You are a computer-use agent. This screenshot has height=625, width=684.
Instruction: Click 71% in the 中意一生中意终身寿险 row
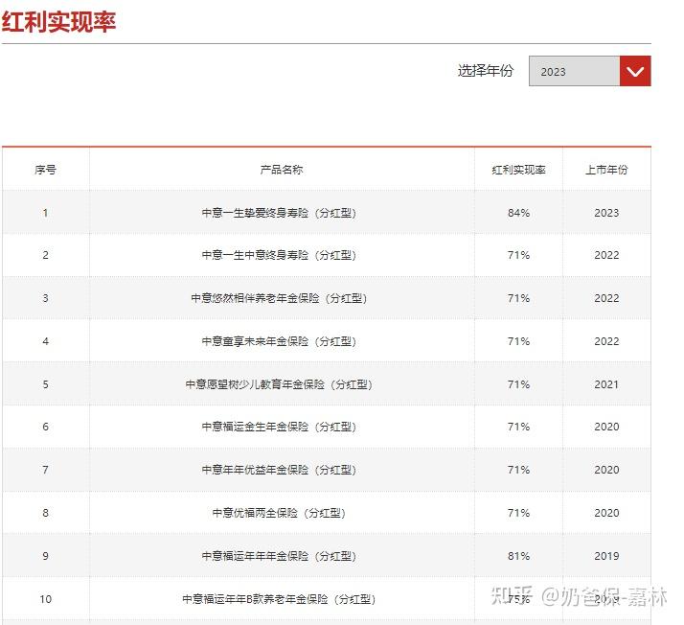coord(518,255)
